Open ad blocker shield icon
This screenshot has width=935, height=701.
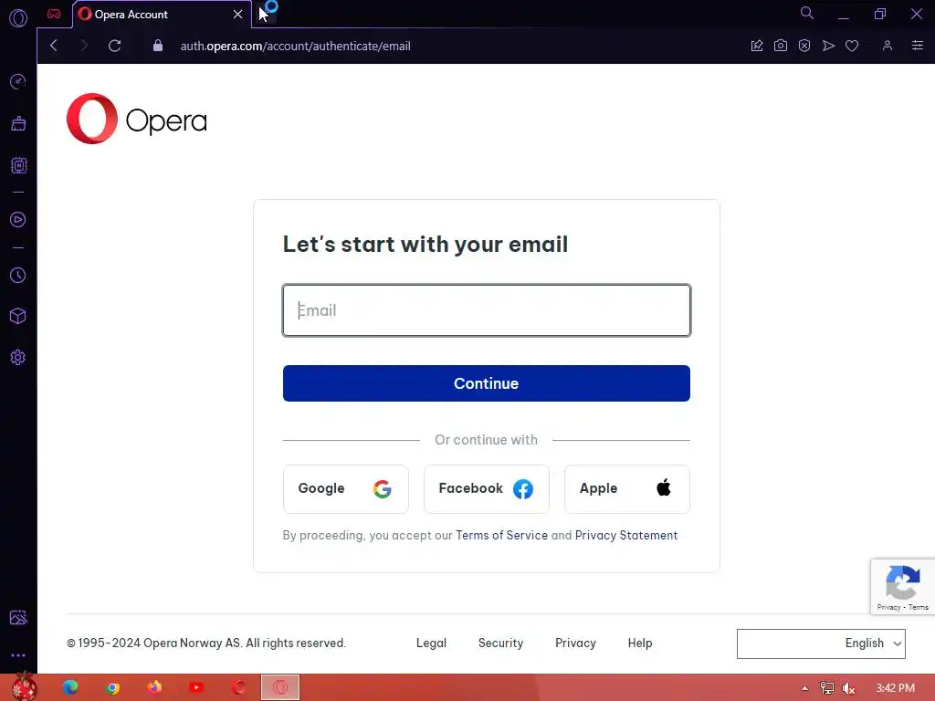tap(804, 46)
